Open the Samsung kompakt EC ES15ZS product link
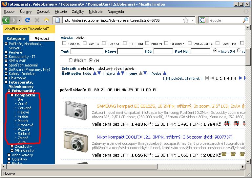The image size is (252, 178). coord(171,106)
